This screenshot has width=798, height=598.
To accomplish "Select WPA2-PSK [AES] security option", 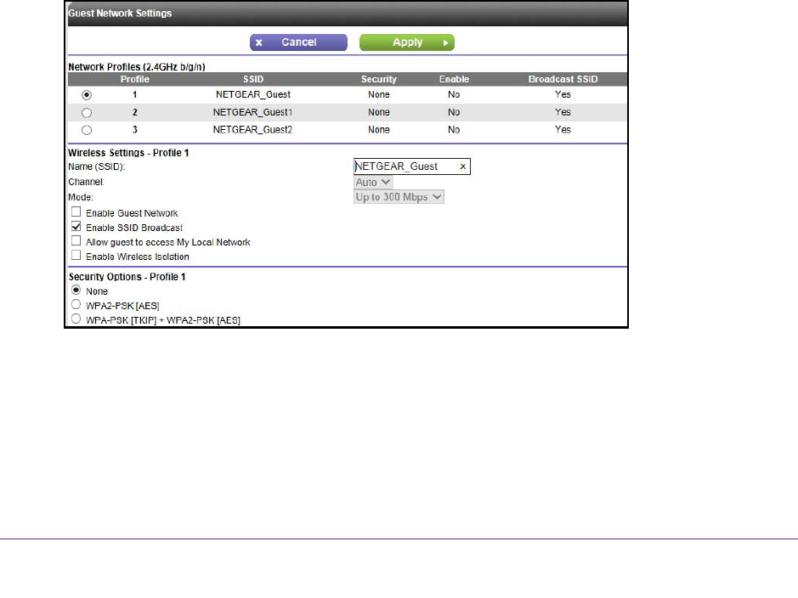I will pyautogui.click(x=76, y=305).
